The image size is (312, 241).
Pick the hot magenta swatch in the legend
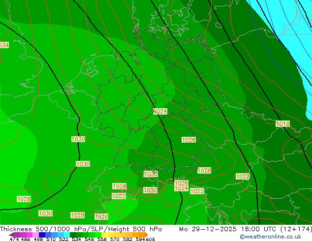click(x=30, y=235)
